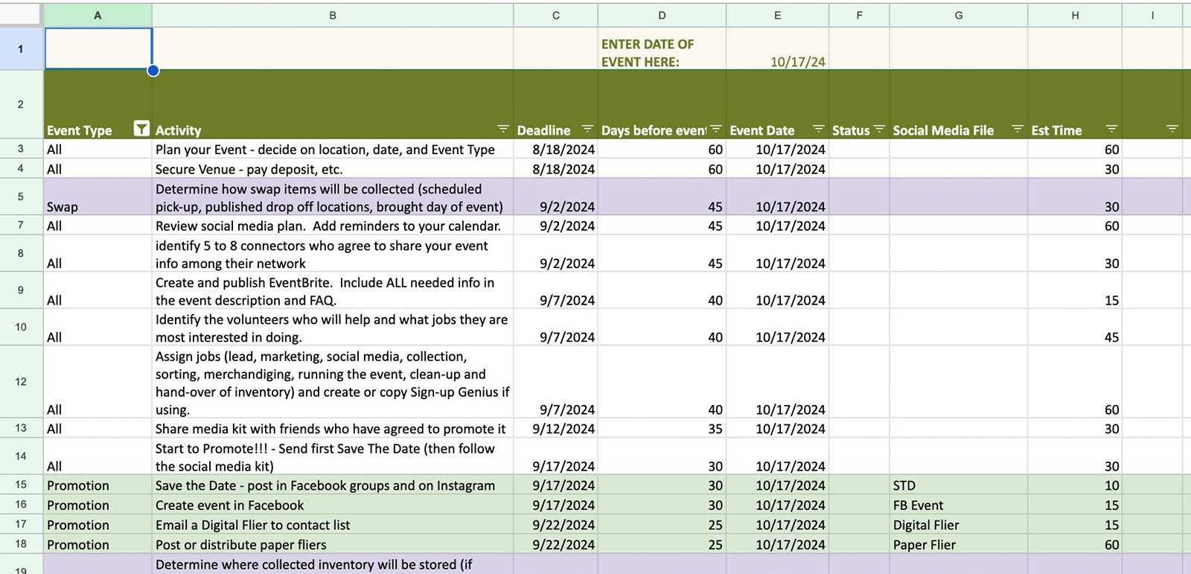Click Promotion in the Create event in Facebook row
The width and height of the screenshot is (1191, 574).
pyautogui.click(x=98, y=505)
